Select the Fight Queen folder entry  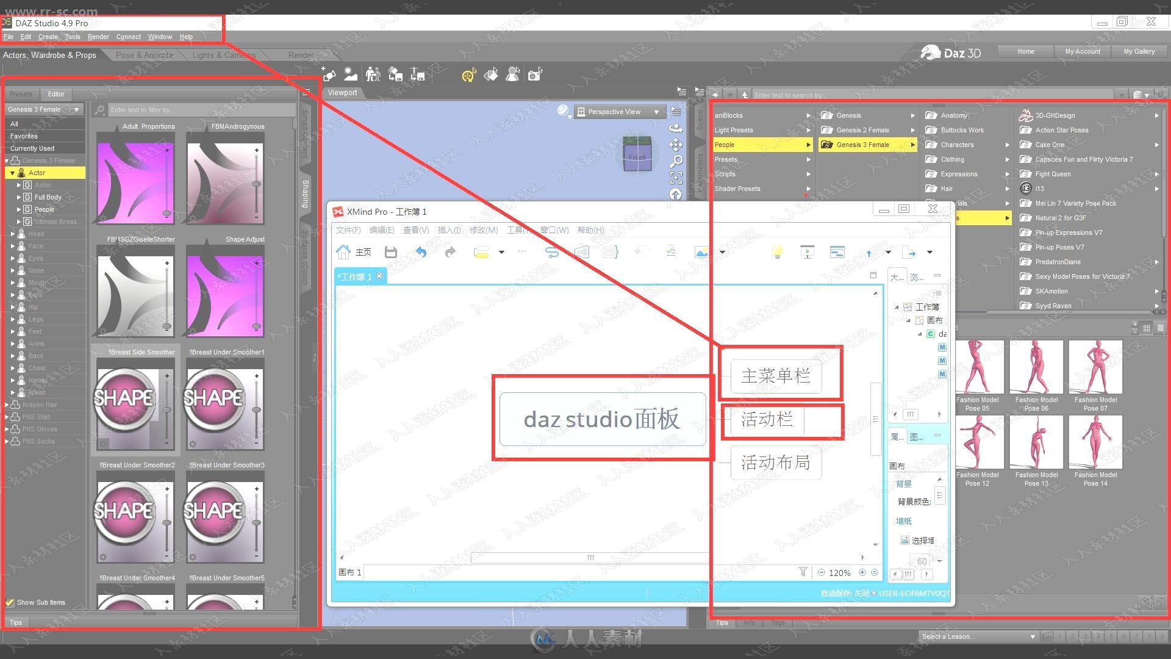1053,174
